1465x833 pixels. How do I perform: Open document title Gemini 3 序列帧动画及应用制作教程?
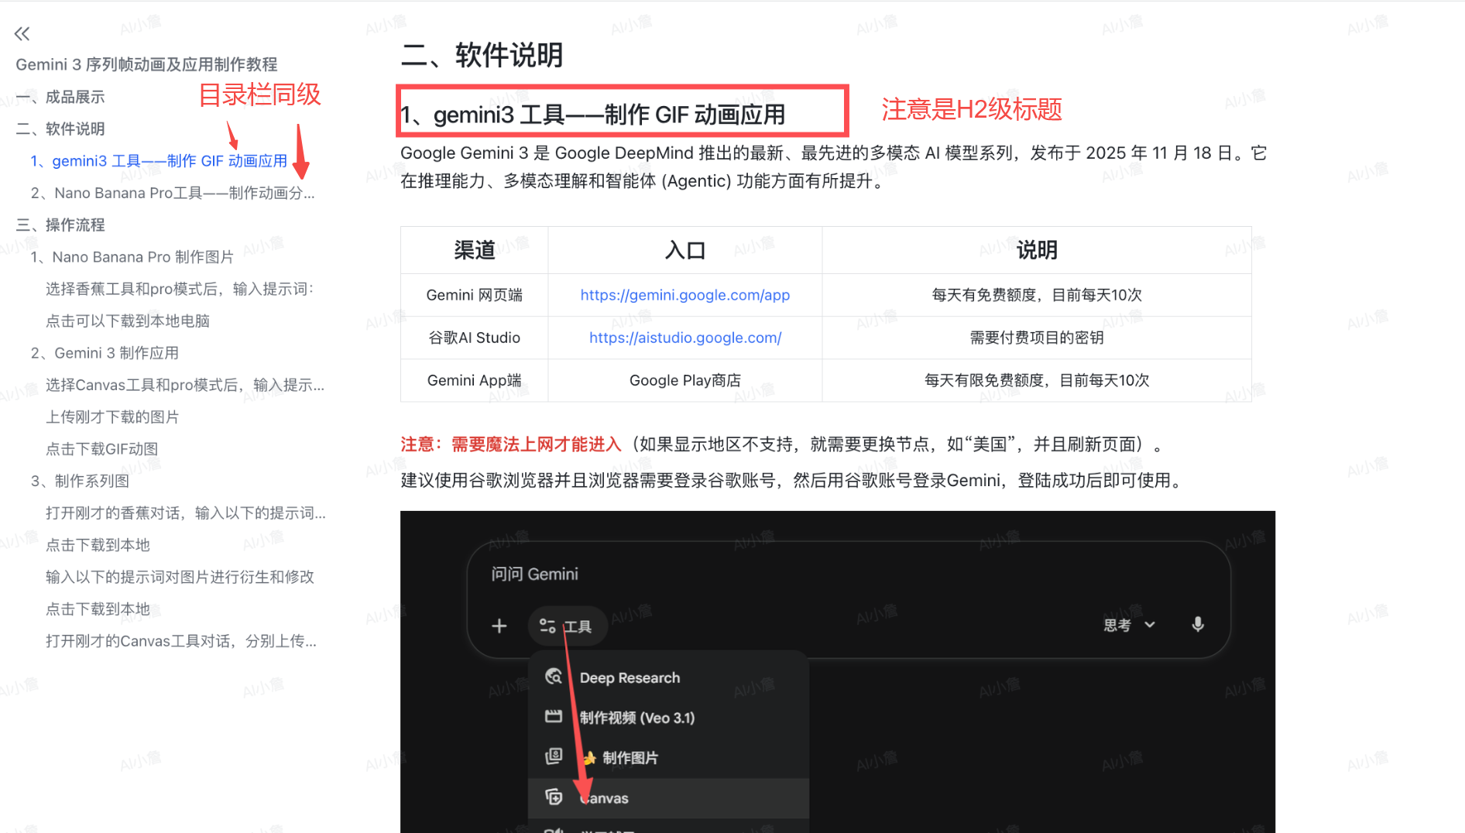pyautogui.click(x=146, y=64)
